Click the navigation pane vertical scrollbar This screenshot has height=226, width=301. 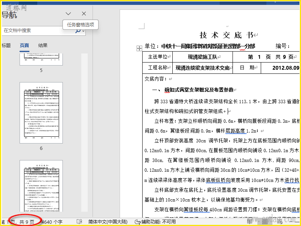click(84, 133)
